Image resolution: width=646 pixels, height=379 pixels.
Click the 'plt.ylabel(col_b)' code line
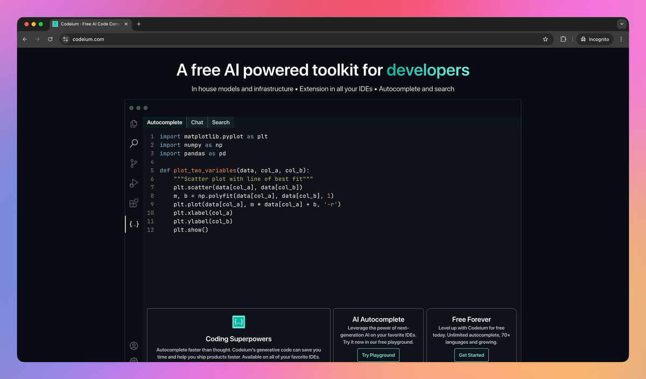point(203,221)
